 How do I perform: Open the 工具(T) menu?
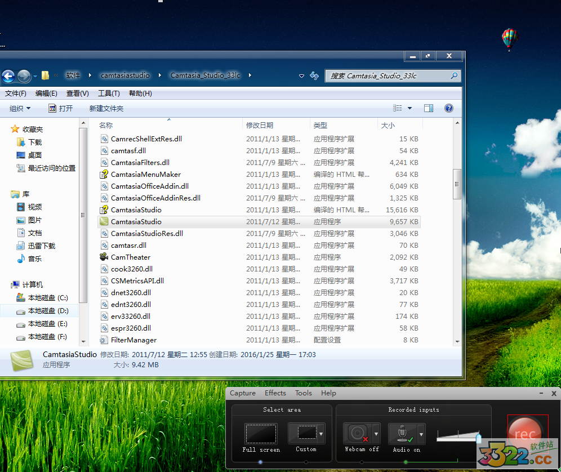pos(109,93)
